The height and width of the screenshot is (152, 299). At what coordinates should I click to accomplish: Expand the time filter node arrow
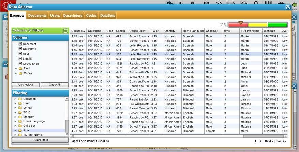click(x=15, y=130)
